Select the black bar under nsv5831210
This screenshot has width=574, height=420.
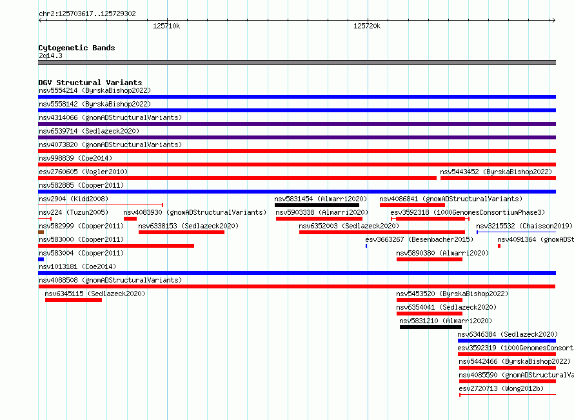point(431,327)
